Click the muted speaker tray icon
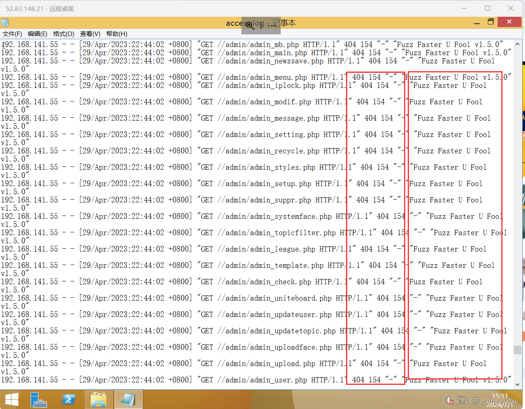The image size is (525, 409). (449, 400)
